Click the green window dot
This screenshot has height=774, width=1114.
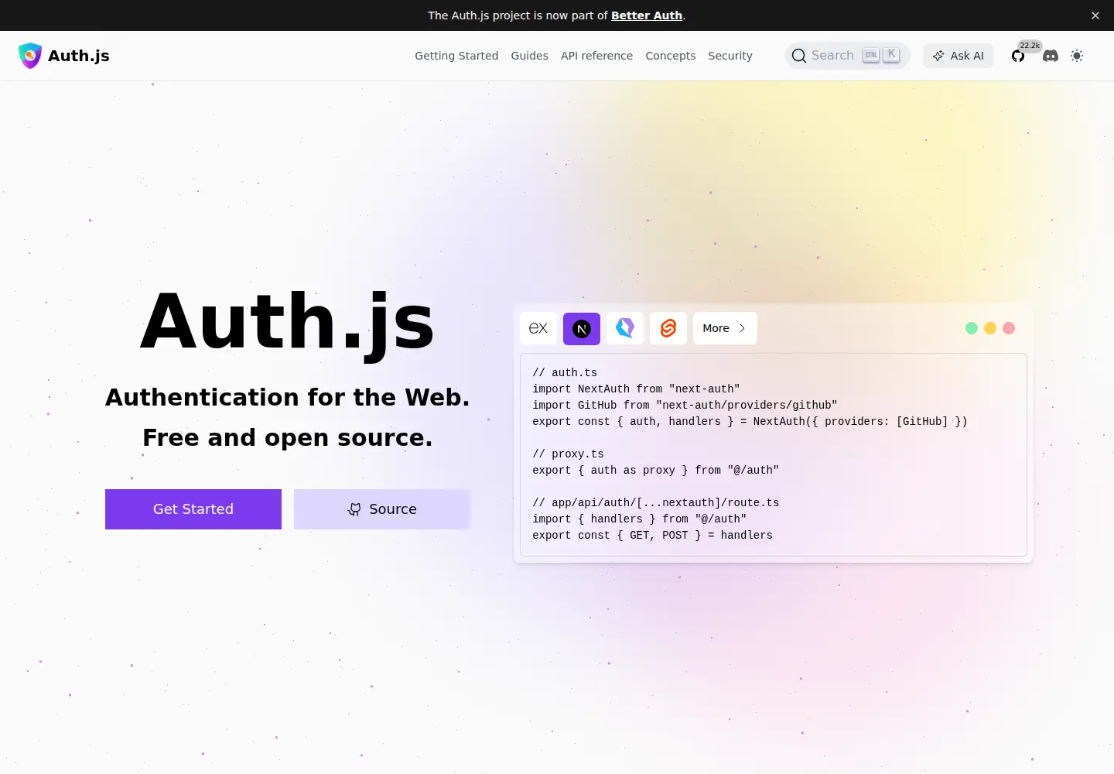(972, 328)
